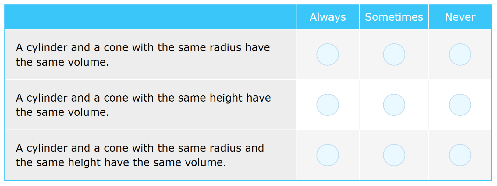Viewport: 497px width, 186px height.
Task: Choose Sometimes for same height statement
Action: tap(394, 105)
